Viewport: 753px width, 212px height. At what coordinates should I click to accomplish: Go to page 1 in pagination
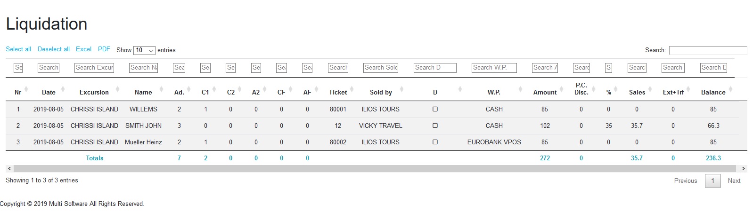click(x=712, y=181)
